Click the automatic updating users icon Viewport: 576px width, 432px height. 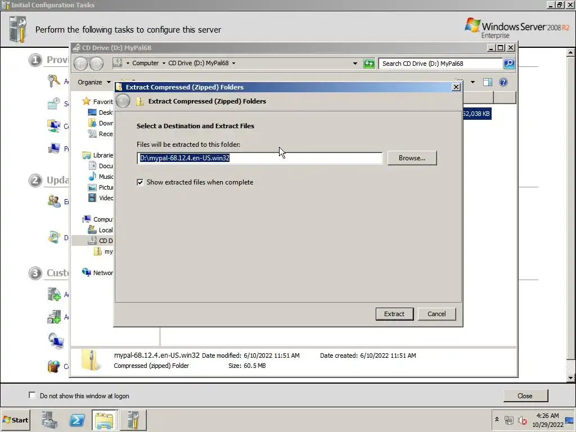click(54, 201)
